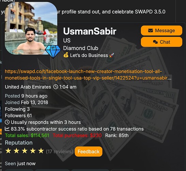Open Chat with UsmanSabir
Viewport: 186px width, 171px height.
(161, 42)
